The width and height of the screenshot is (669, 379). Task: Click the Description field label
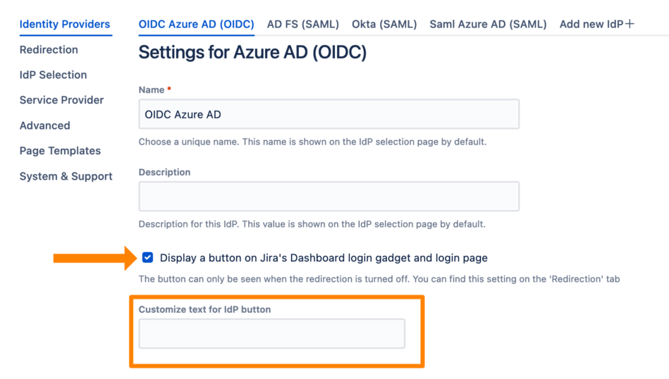[x=165, y=172]
